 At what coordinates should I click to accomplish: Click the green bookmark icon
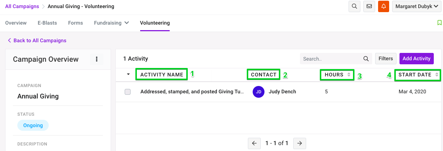(x=439, y=23)
